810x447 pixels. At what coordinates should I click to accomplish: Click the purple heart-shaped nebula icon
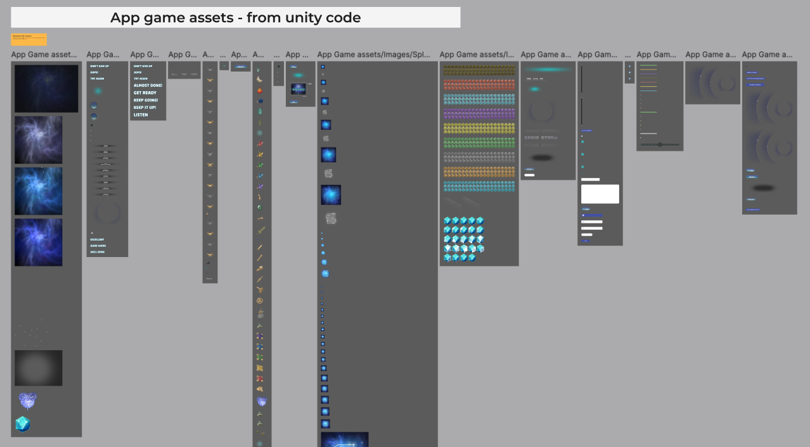27,401
